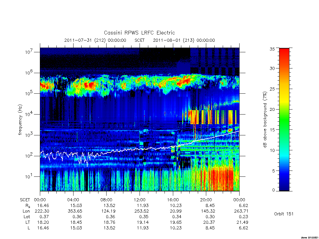Click the Lon value 253.52 at 12:00
The height and width of the screenshot is (239, 319).
tap(143, 211)
